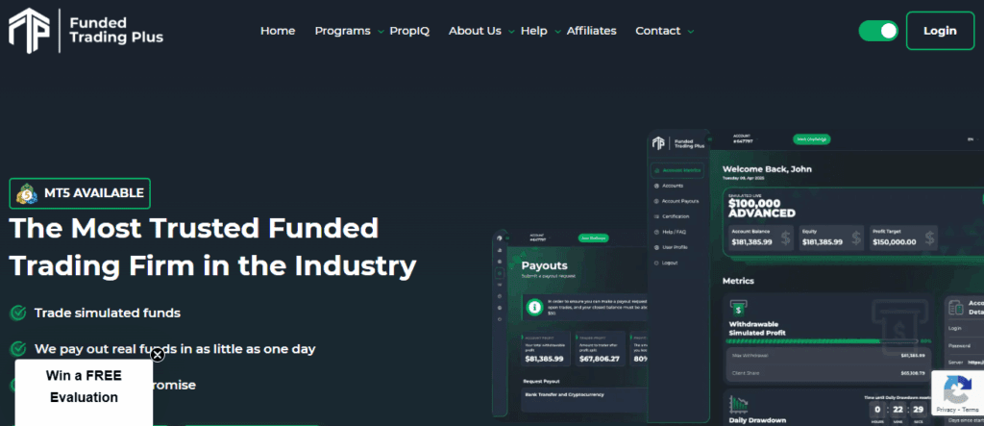
Task: Click the Win a FREE Evaluation popup text
Action: point(84,386)
